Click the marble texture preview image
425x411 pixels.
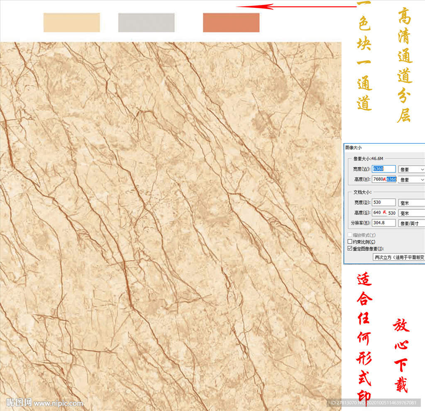(x=171, y=226)
